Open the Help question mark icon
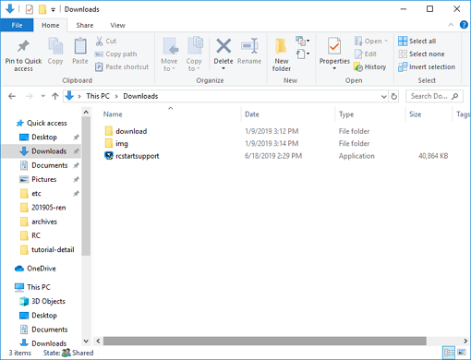471x360 pixels. [x=464, y=25]
